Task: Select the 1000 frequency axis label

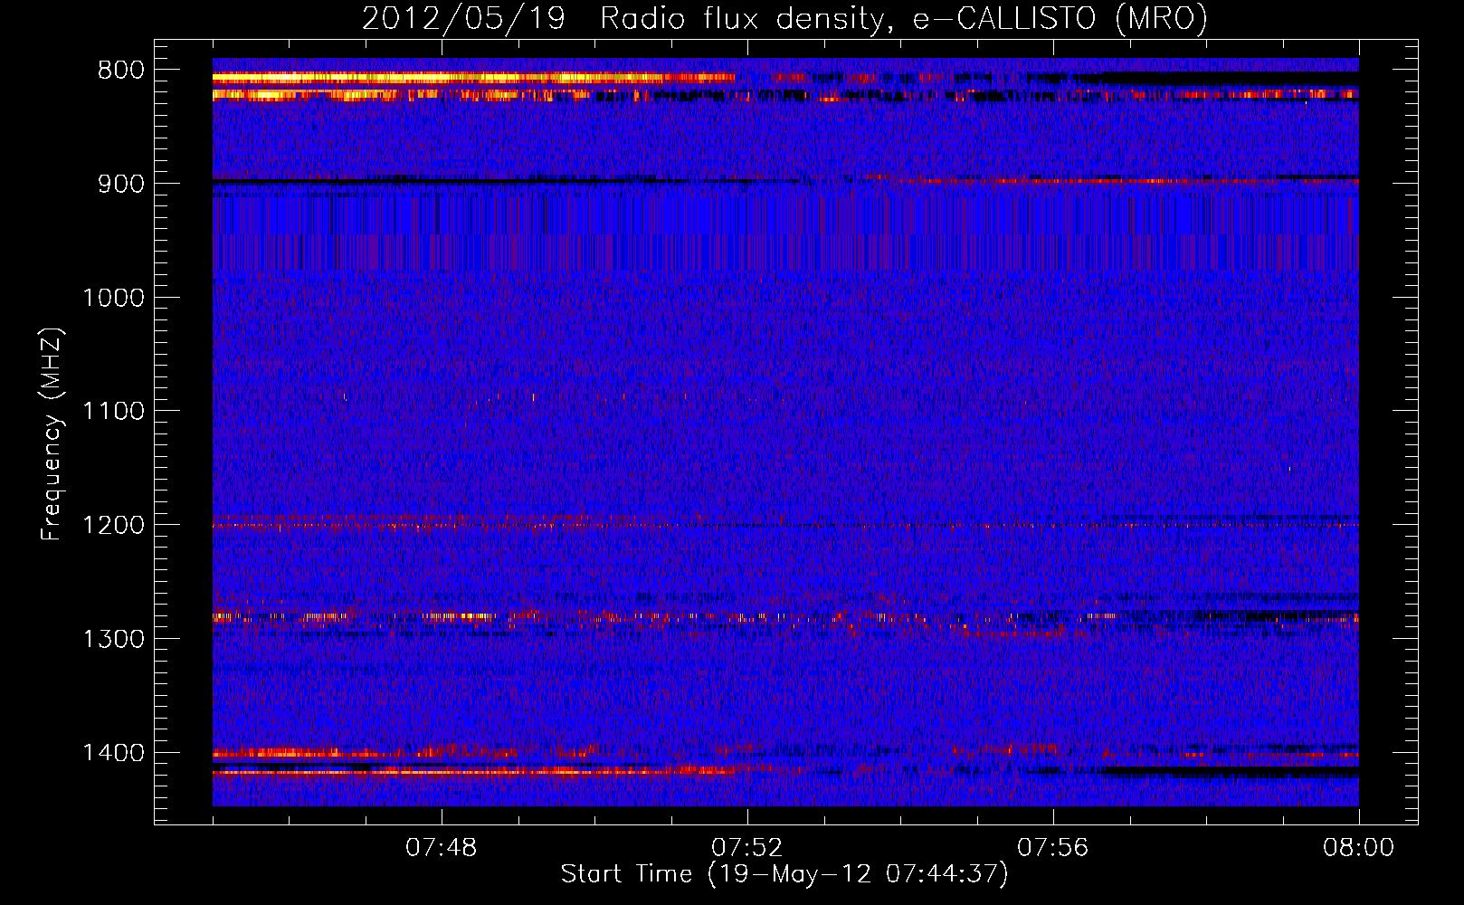Action: pyautogui.click(x=114, y=298)
